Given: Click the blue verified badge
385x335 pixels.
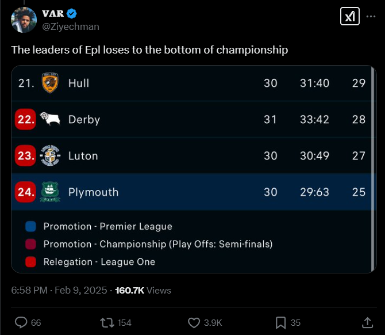Looking at the screenshot, I should pyautogui.click(x=73, y=14).
